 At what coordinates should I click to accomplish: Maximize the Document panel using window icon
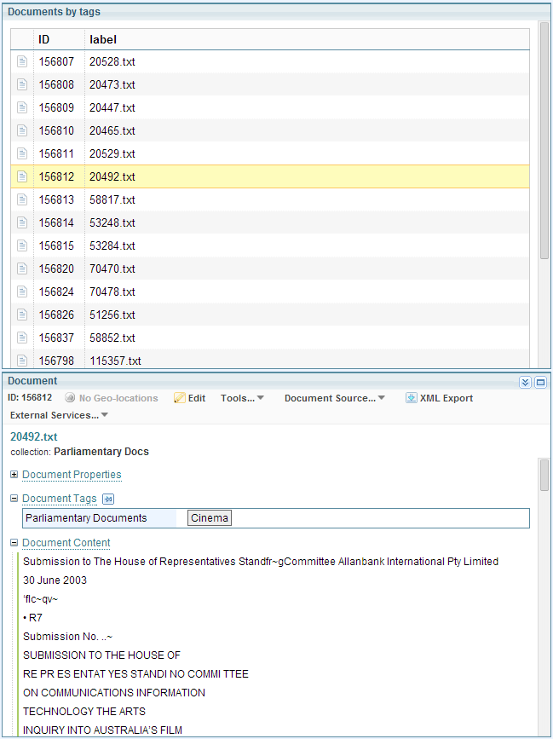coord(540,383)
